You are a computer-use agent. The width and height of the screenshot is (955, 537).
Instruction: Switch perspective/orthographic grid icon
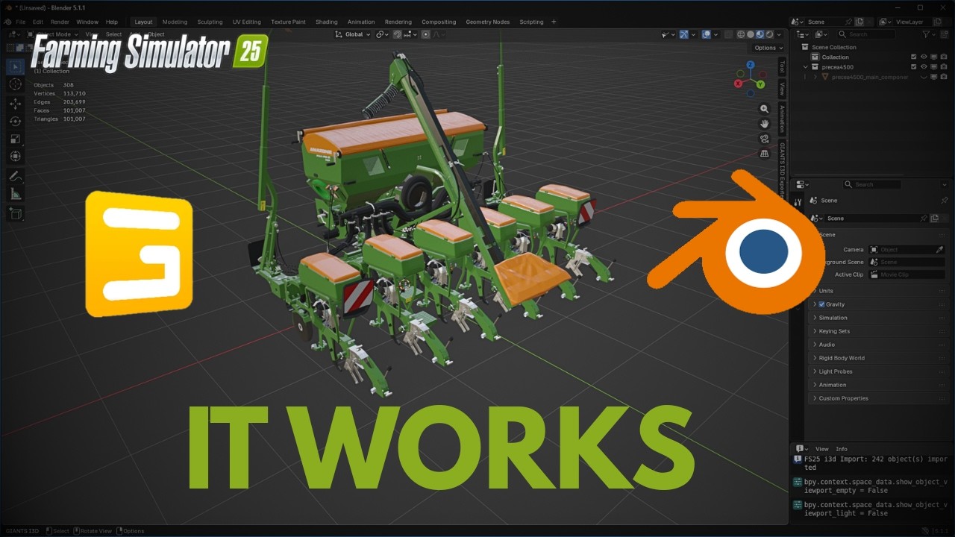764,154
